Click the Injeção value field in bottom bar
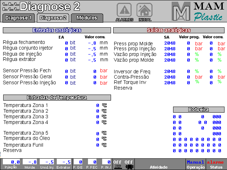This screenshot has width=227, height=170. 11,162
